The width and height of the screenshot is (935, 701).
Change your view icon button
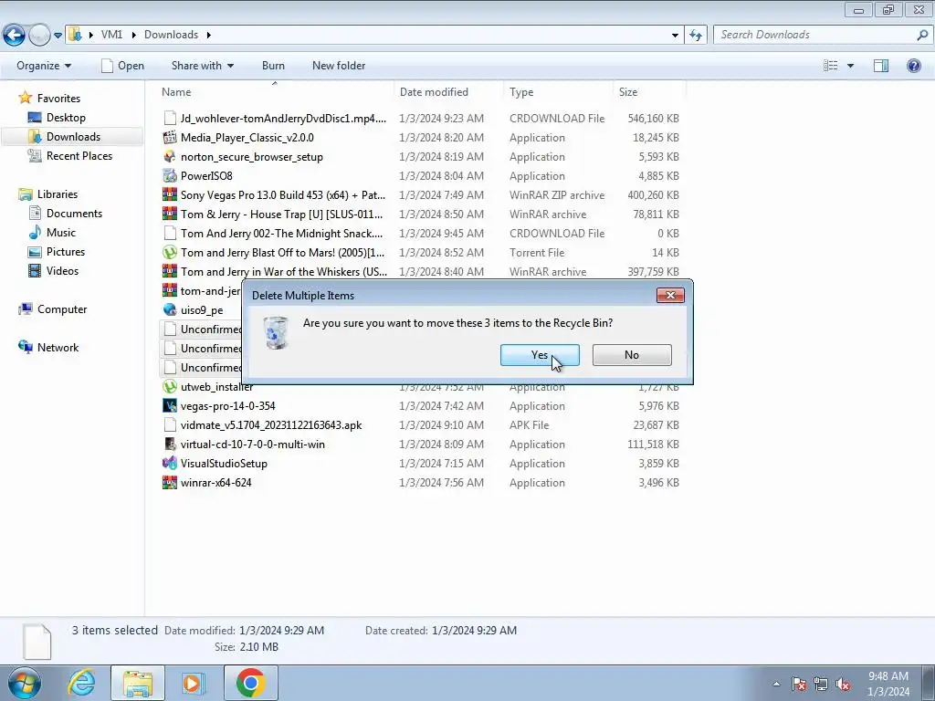coord(830,66)
